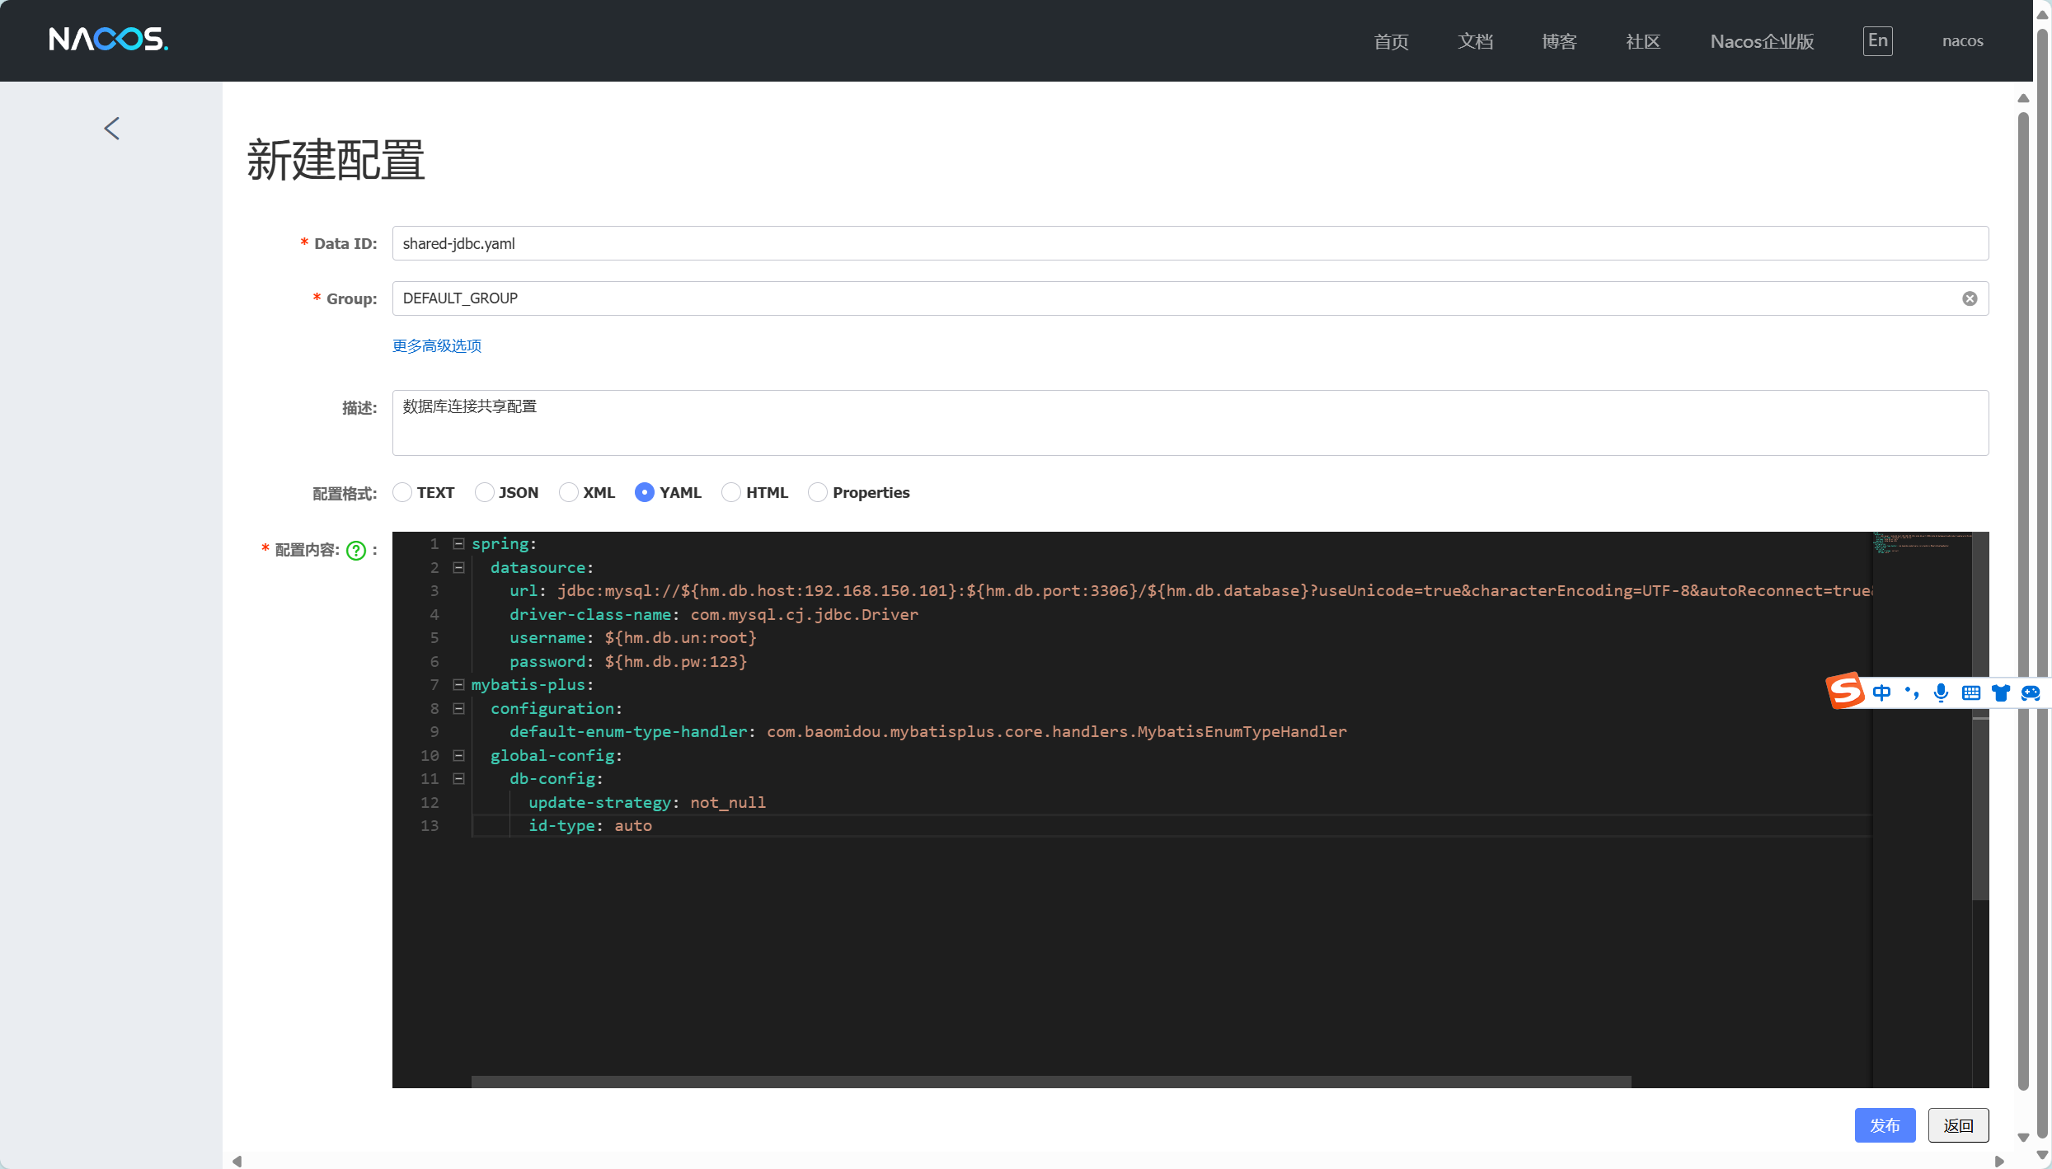Click the 返回 return button
Viewport: 2052px width, 1169px height.
pyautogui.click(x=1959, y=1125)
